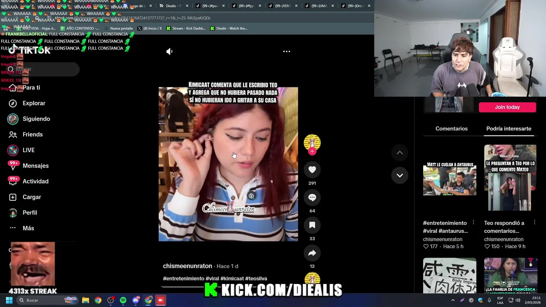Save the video with the bookmark icon
The width and height of the screenshot is (546, 307).
312,225
